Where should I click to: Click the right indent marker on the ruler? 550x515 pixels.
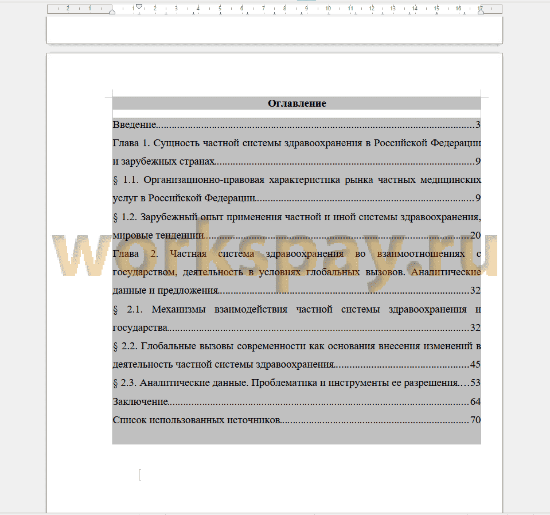coord(481,11)
